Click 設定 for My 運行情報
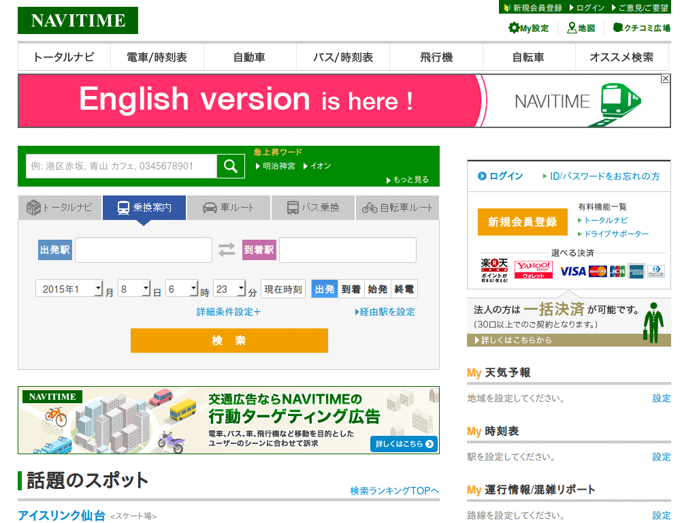This screenshot has width=697, height=523. pyautogui.click(x=662, y=516)
